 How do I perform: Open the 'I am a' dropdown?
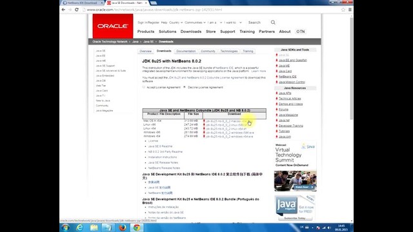[x=215, y=23]
